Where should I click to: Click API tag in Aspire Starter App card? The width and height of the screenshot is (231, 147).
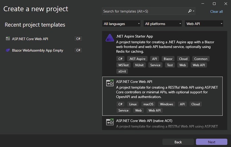(x=154, y=59)
